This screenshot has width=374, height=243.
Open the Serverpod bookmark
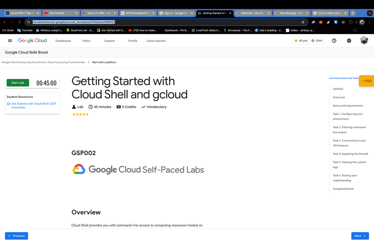pos(238,30)
